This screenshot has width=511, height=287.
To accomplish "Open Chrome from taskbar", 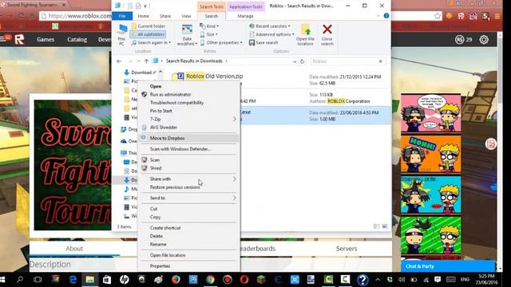I will click(x=210, y=279).
